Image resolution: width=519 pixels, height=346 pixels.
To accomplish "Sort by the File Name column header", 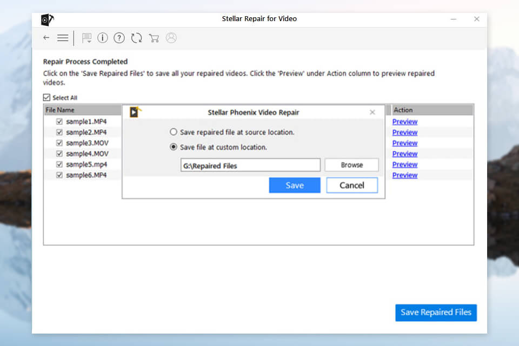I will (x=61, y=109).
